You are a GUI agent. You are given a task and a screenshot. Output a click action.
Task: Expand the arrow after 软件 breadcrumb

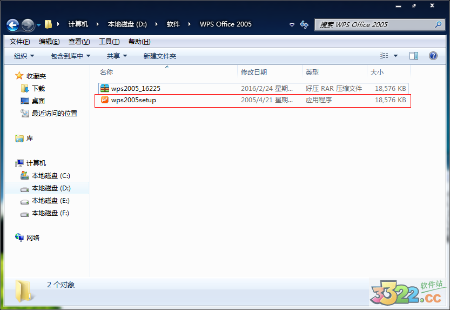190,24
